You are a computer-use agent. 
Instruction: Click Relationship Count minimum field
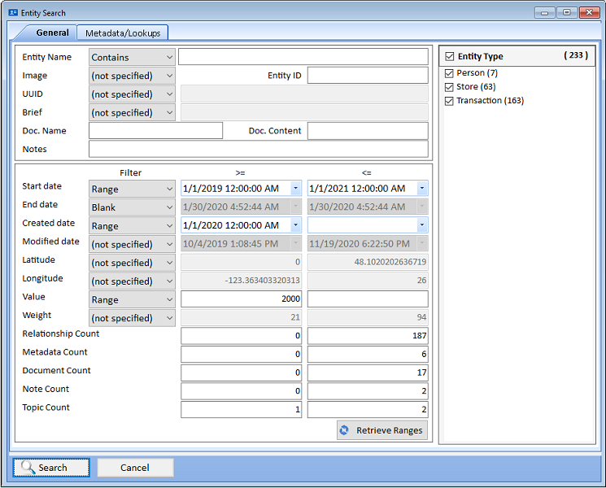pyautogui.click(x=241, y=335)
